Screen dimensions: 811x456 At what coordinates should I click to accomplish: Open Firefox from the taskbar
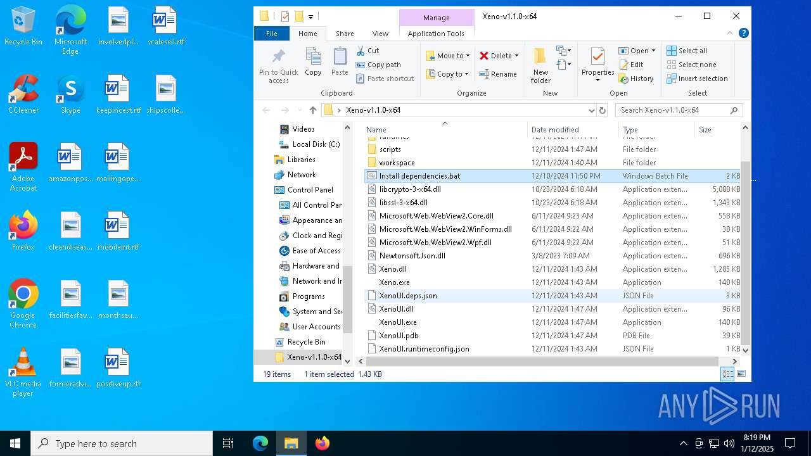(x=322, y=443)
